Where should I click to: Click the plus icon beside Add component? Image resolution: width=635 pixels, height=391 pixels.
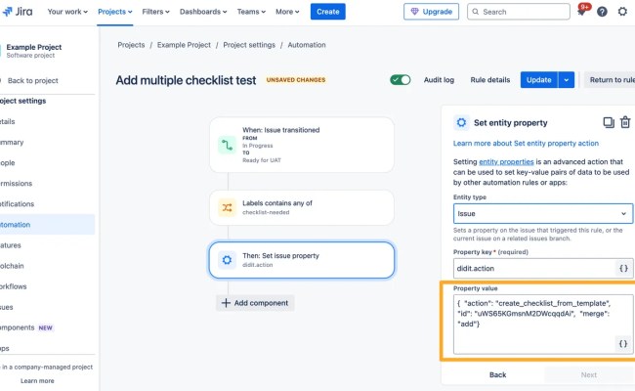pos(226,303)
